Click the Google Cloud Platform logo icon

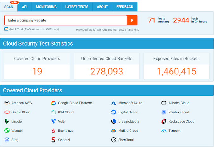pyautogui.click(x=53, y=103)
